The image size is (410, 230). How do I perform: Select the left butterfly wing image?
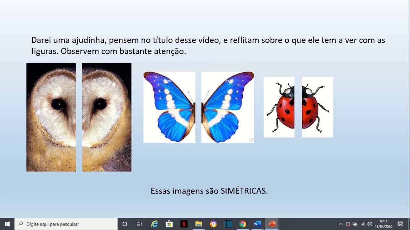coord(169,107)
